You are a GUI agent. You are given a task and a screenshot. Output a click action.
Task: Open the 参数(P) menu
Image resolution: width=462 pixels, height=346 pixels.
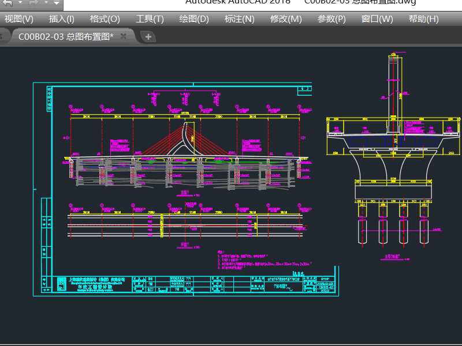(331, 19)
